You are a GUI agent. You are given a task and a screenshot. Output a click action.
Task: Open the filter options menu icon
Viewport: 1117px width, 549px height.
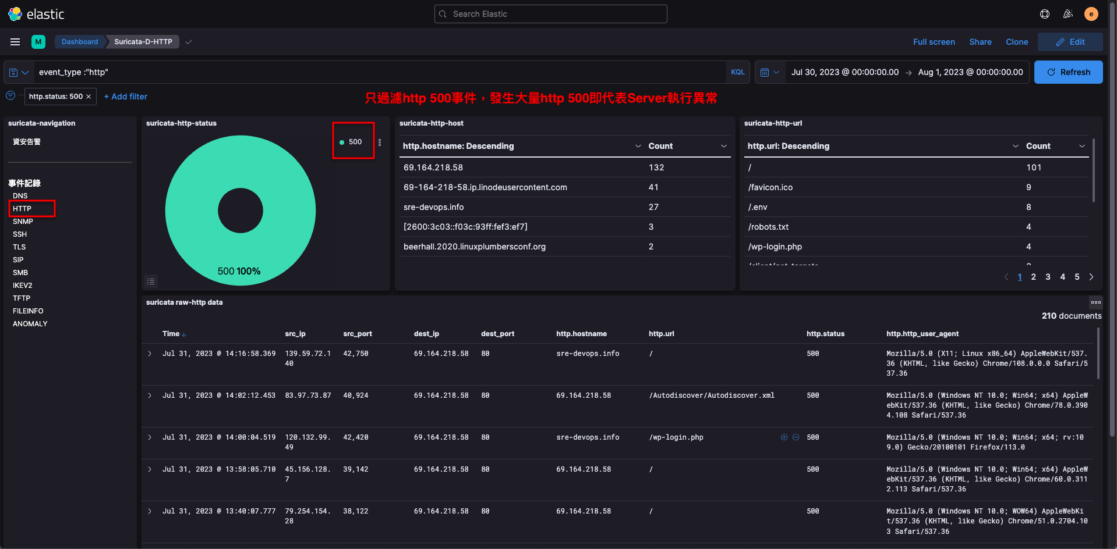10,96
